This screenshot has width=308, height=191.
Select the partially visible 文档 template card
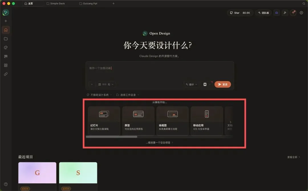[x=229, y=121]
